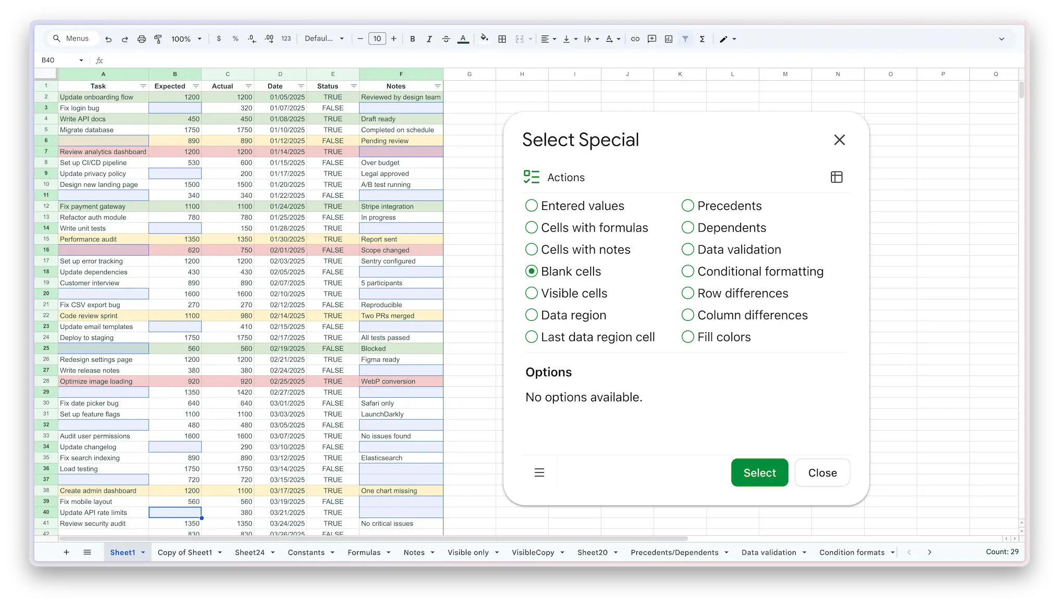Select the Fill colors option
This screenshot has width=1059, height=605.
[688, 337]
